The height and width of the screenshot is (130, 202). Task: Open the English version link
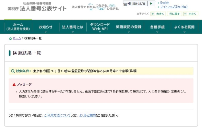[x=164, y=3]
